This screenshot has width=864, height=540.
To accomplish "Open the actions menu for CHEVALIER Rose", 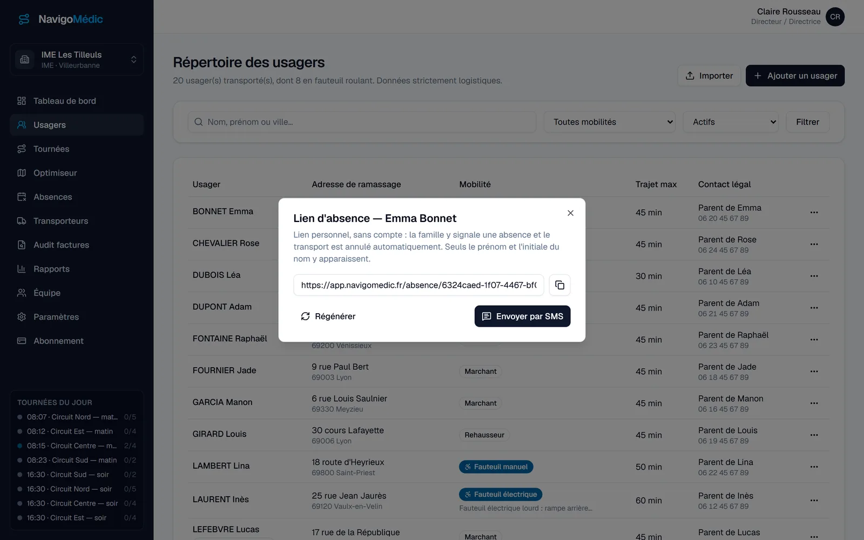I will (x=814, y=245).
